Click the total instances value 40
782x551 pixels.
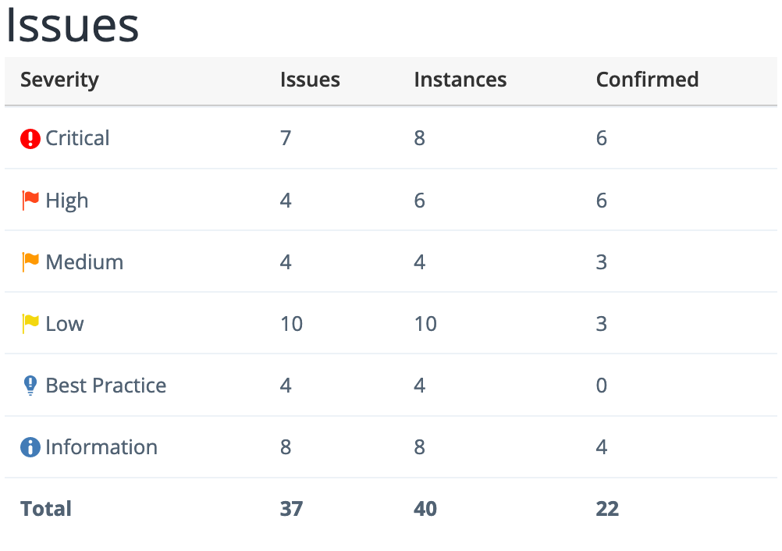tap(425, 509)
